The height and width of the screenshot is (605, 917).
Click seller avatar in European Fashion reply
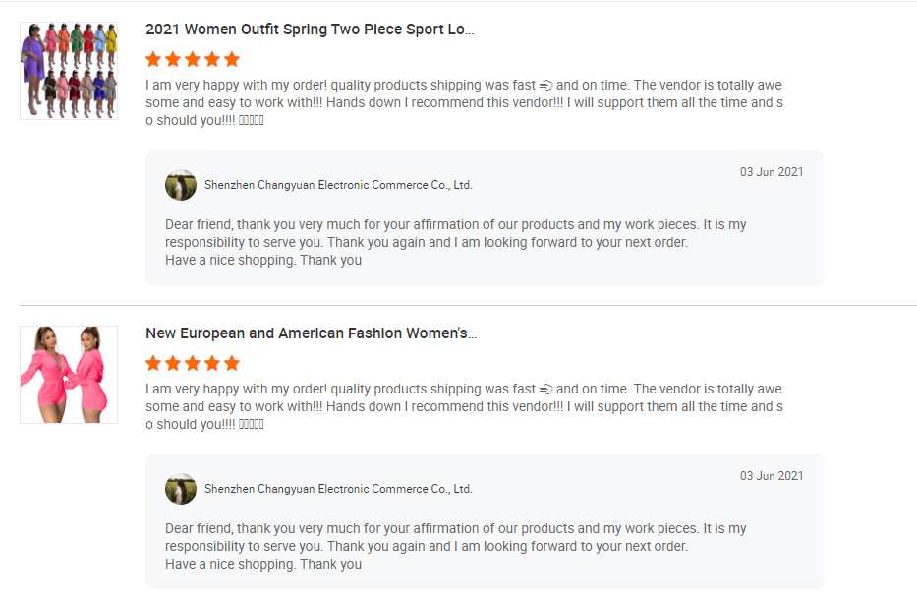click(181, 489)
